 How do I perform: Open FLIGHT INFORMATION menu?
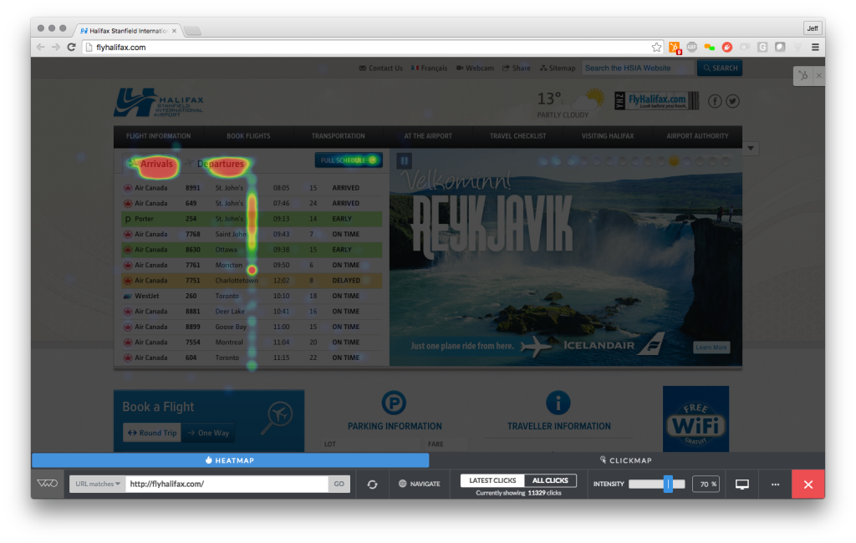[x=158, y=136]
